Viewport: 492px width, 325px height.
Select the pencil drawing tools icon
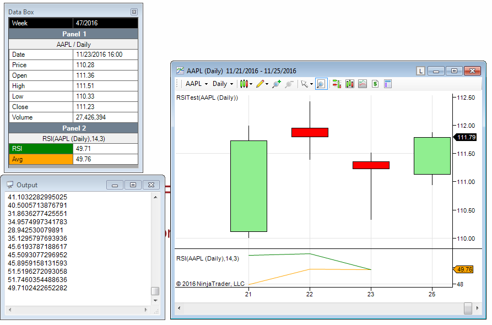(x=260, y=84)
